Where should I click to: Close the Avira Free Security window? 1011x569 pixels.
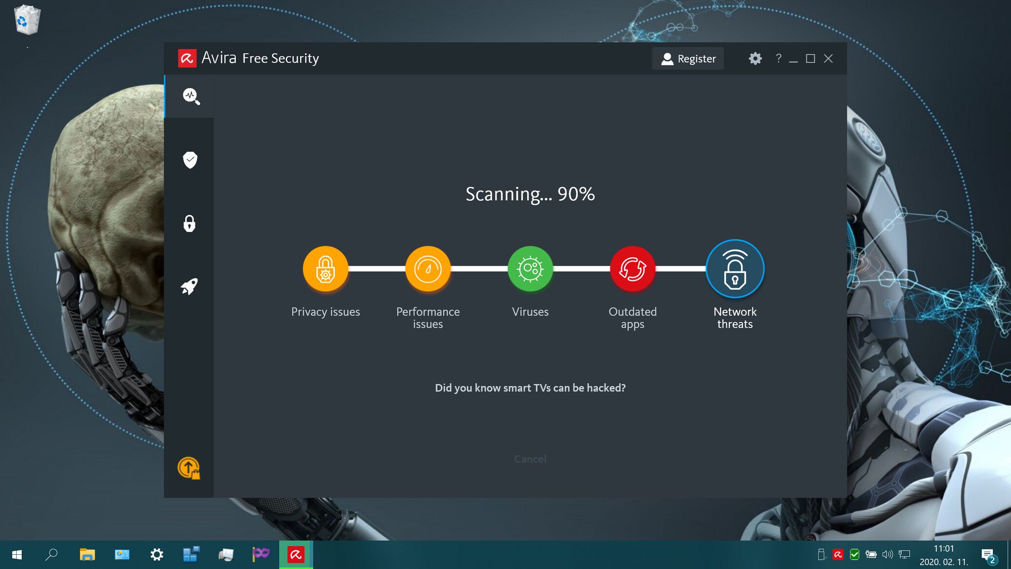828,59
